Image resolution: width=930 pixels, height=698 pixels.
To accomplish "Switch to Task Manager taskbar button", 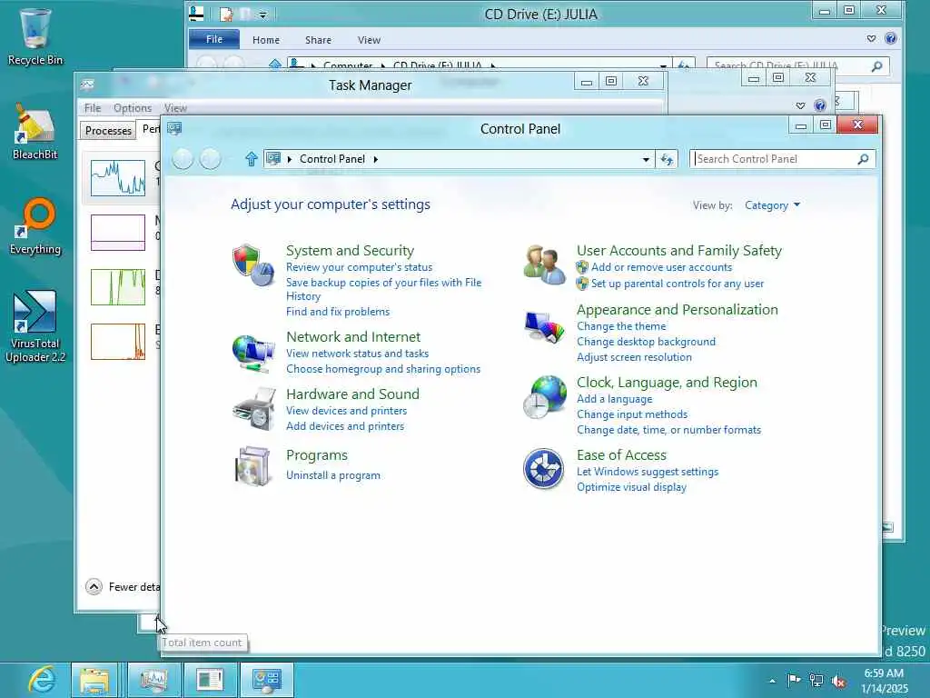I will 153,680.
